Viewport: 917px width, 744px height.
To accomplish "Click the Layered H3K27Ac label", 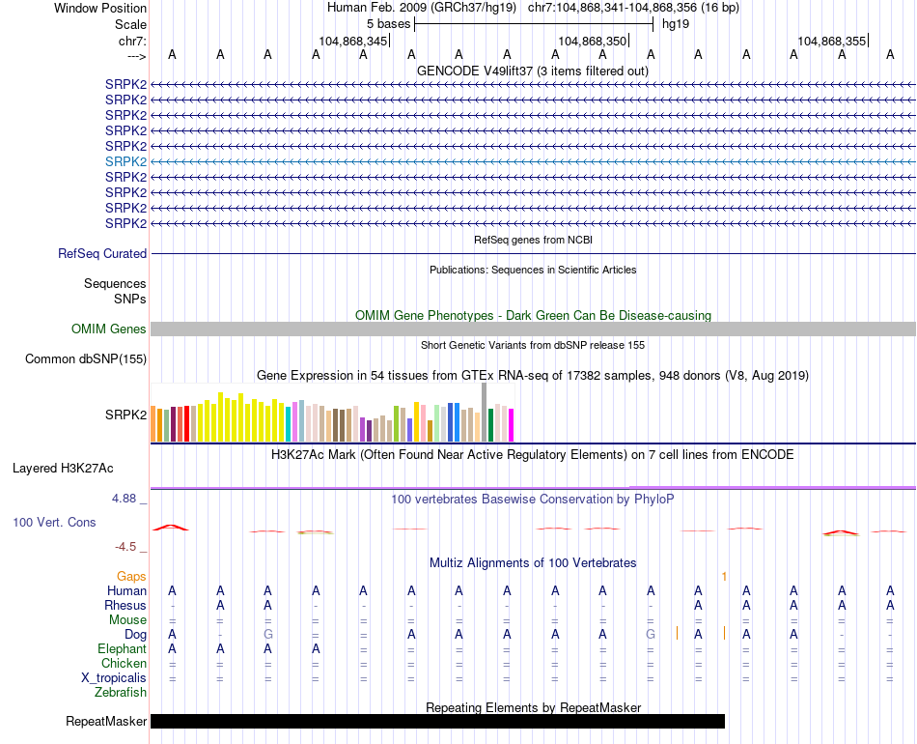I will pyautogui.click(x=63, y=469).
